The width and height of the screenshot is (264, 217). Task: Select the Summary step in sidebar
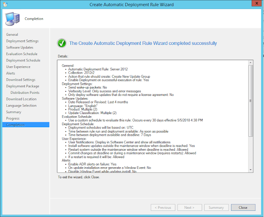tap(14, 112)
